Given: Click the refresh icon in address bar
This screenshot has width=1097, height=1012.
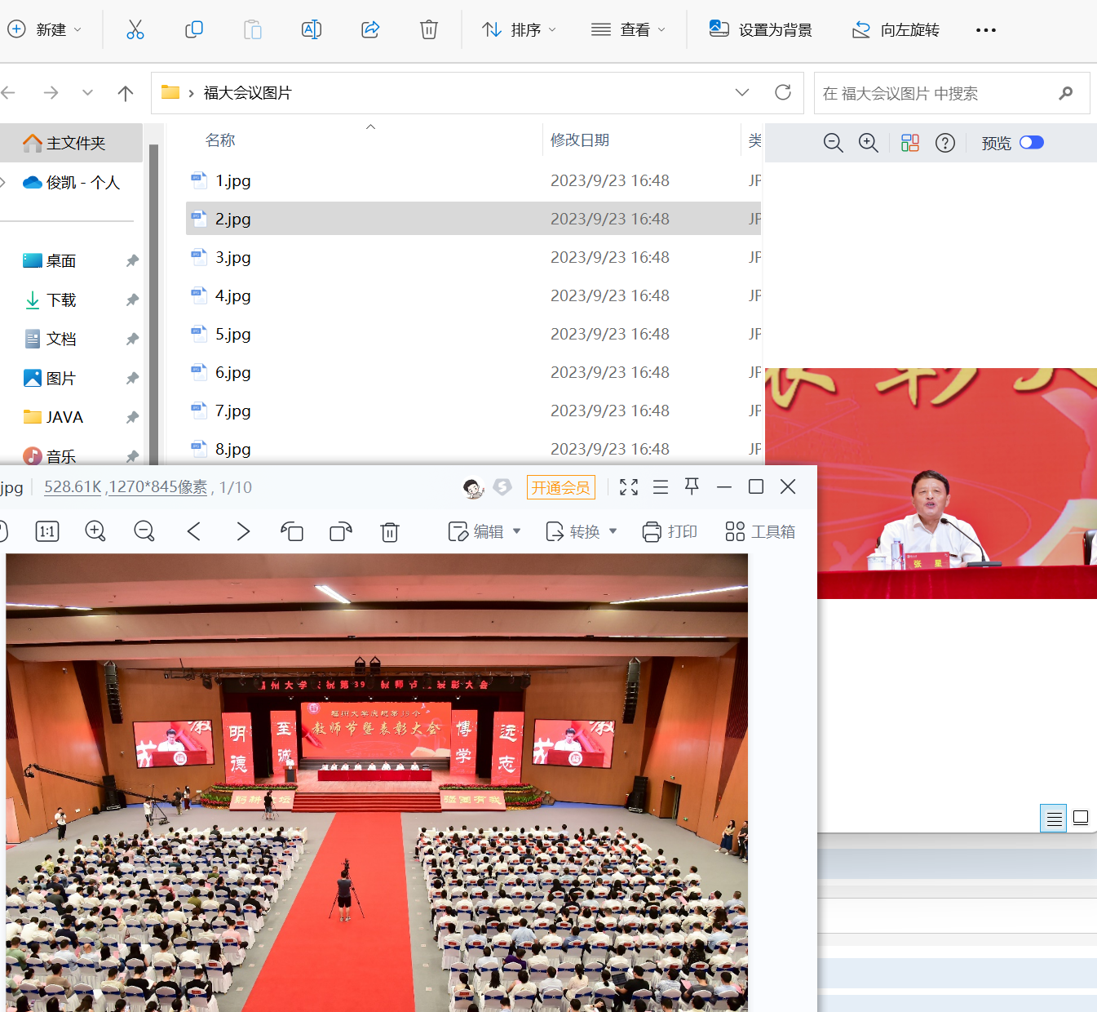Looking at the screenshot, I should pyautogui.click(x=783, y=92).
